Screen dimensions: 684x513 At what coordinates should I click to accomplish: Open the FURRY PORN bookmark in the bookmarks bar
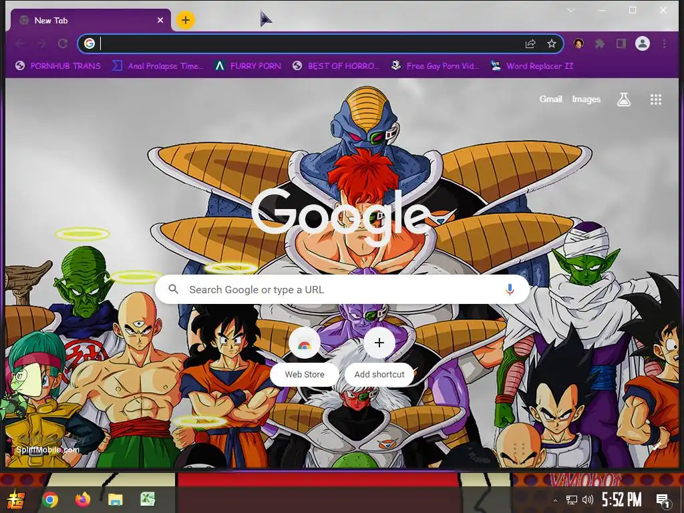point(248,66)
